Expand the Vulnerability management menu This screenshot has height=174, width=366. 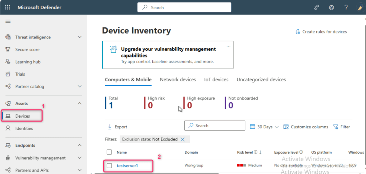pos(80,158)
